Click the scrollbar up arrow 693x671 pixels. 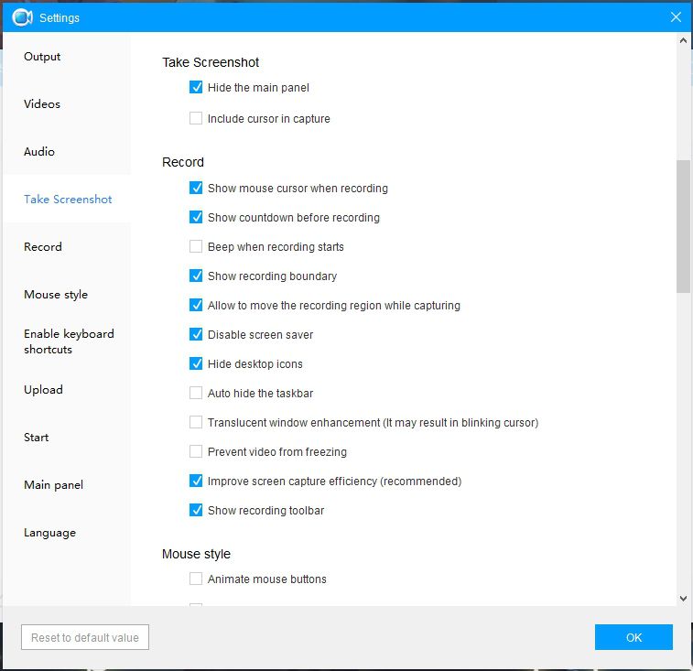pyautogui.click(x=683, y=40)
